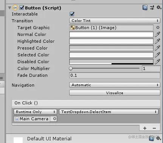Click the Visualize button
163x143 pixels.
[x=115, y=93]
